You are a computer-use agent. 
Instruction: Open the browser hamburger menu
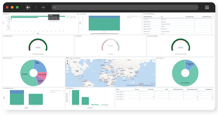point(207,7)
